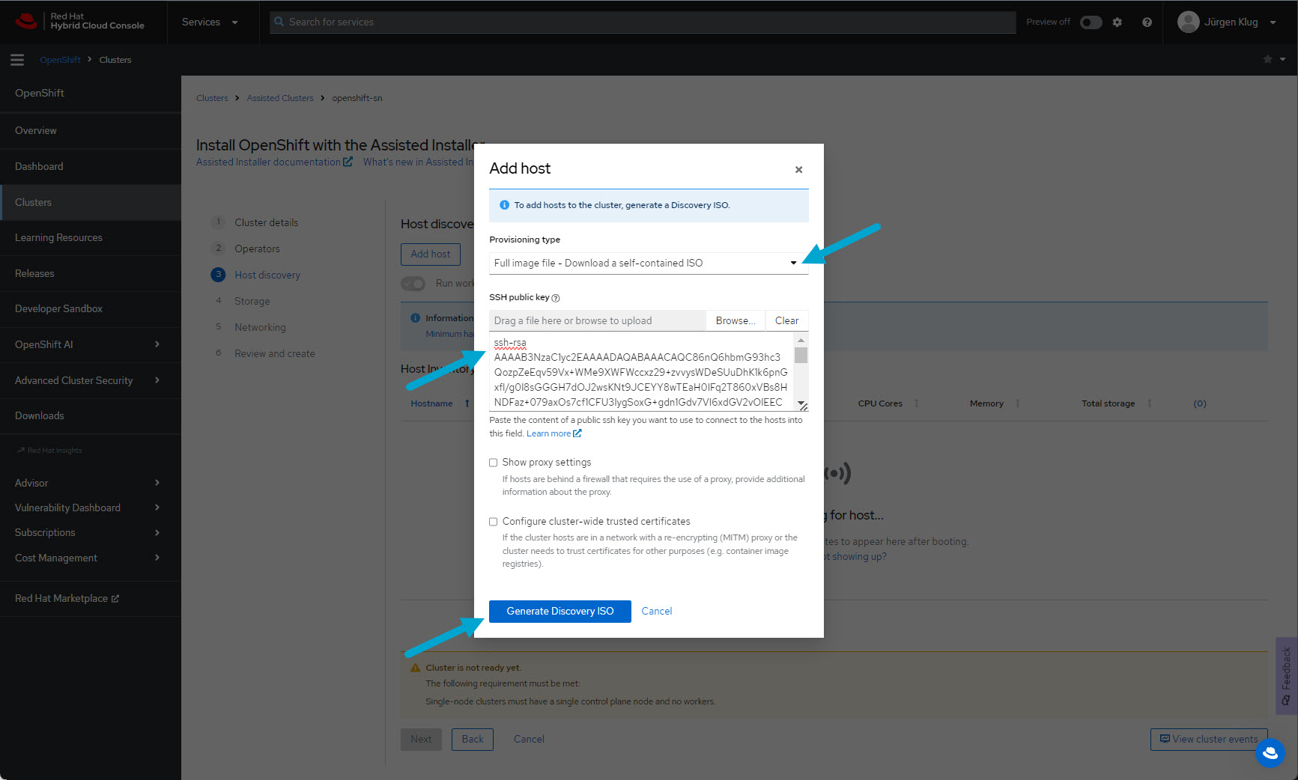Enable the Show proxy settings checkbox
Screen dimensions: 1298x780
494,463
